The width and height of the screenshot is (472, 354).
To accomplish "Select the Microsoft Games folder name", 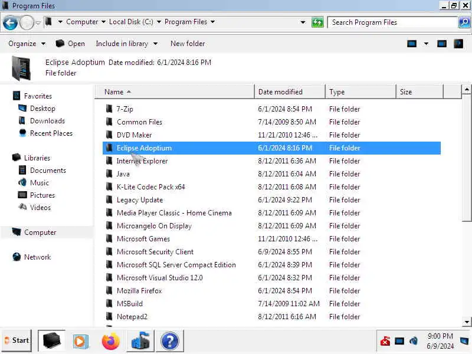I will [x=143, y=239].
